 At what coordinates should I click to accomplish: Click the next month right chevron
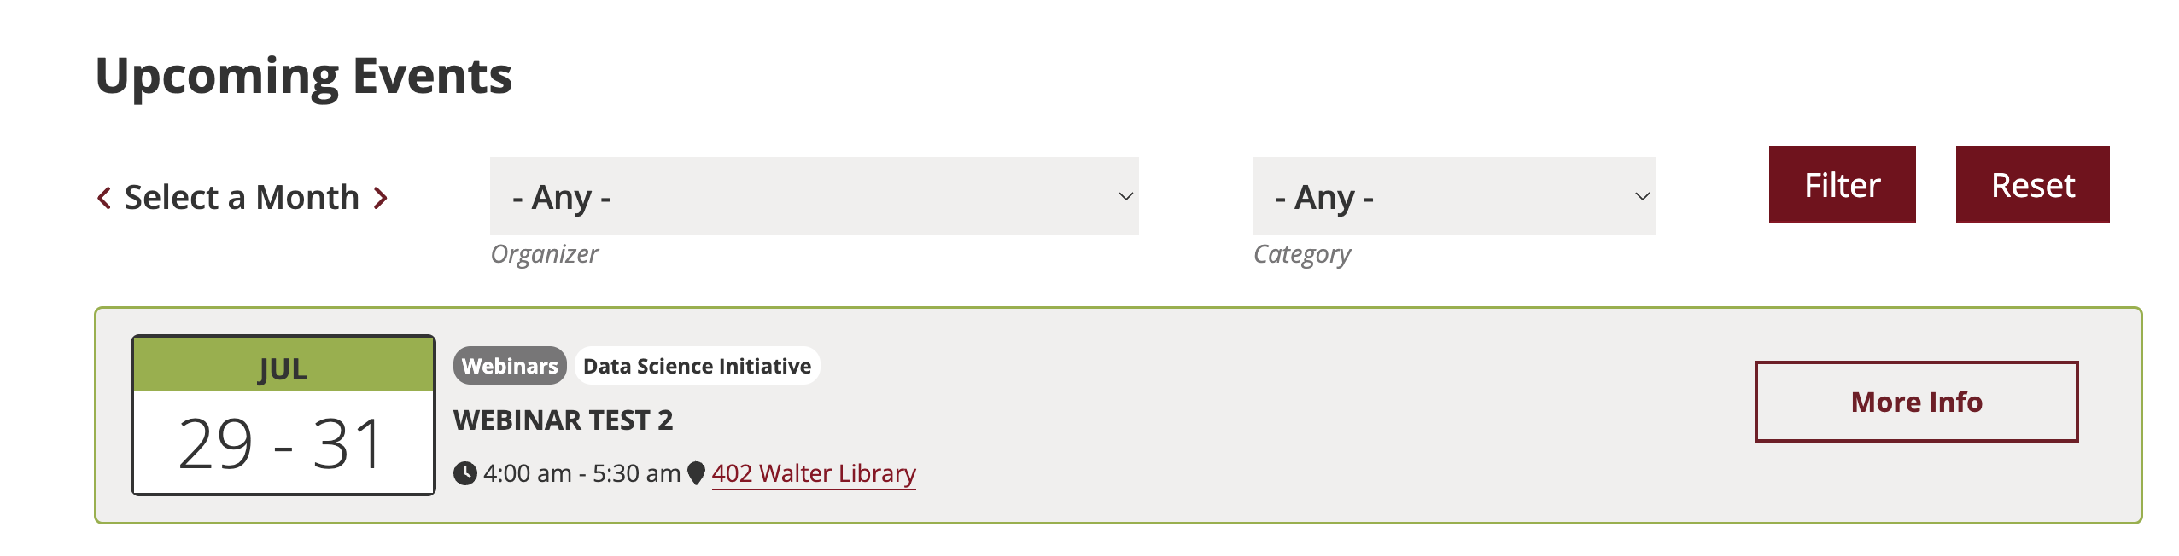click(381, 198)
